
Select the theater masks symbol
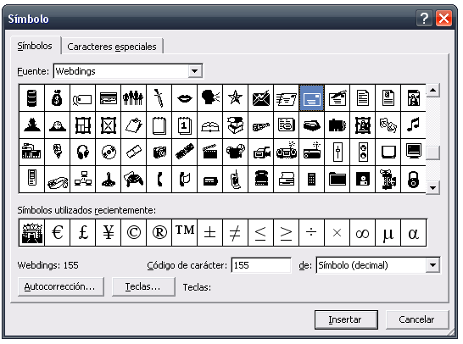388,125
